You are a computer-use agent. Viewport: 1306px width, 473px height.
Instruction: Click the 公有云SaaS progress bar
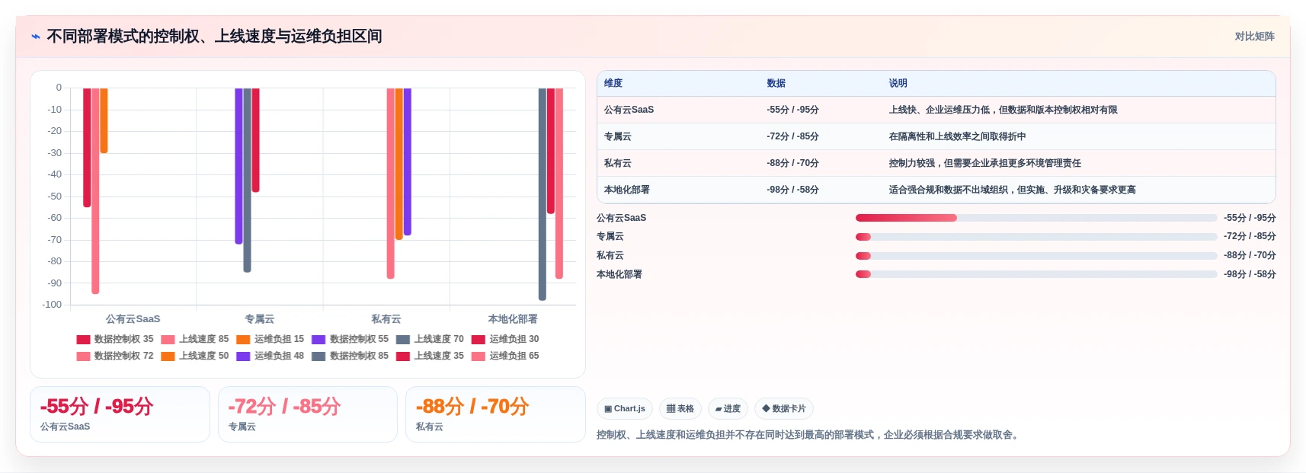[1036, 218]
